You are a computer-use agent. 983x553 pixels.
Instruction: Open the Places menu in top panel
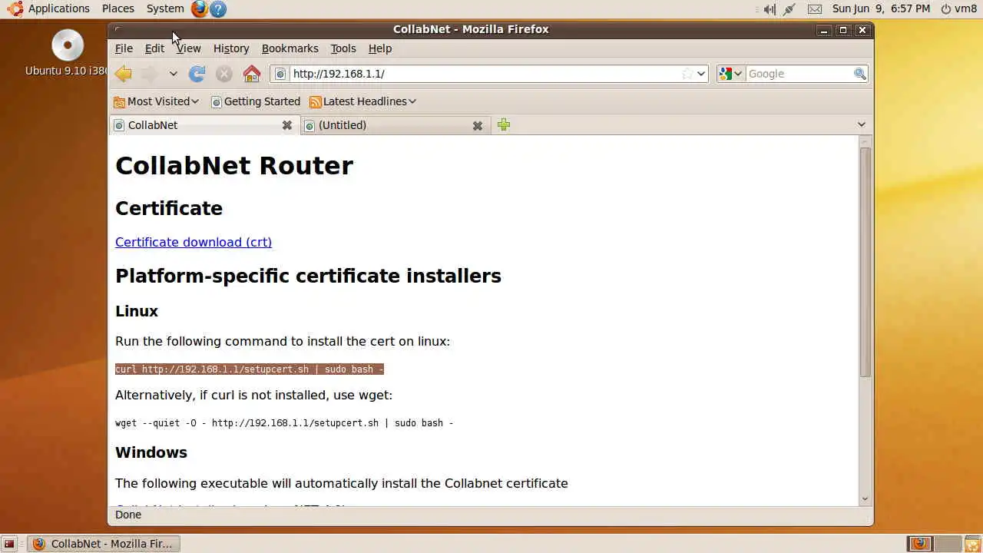pos(118,8)
